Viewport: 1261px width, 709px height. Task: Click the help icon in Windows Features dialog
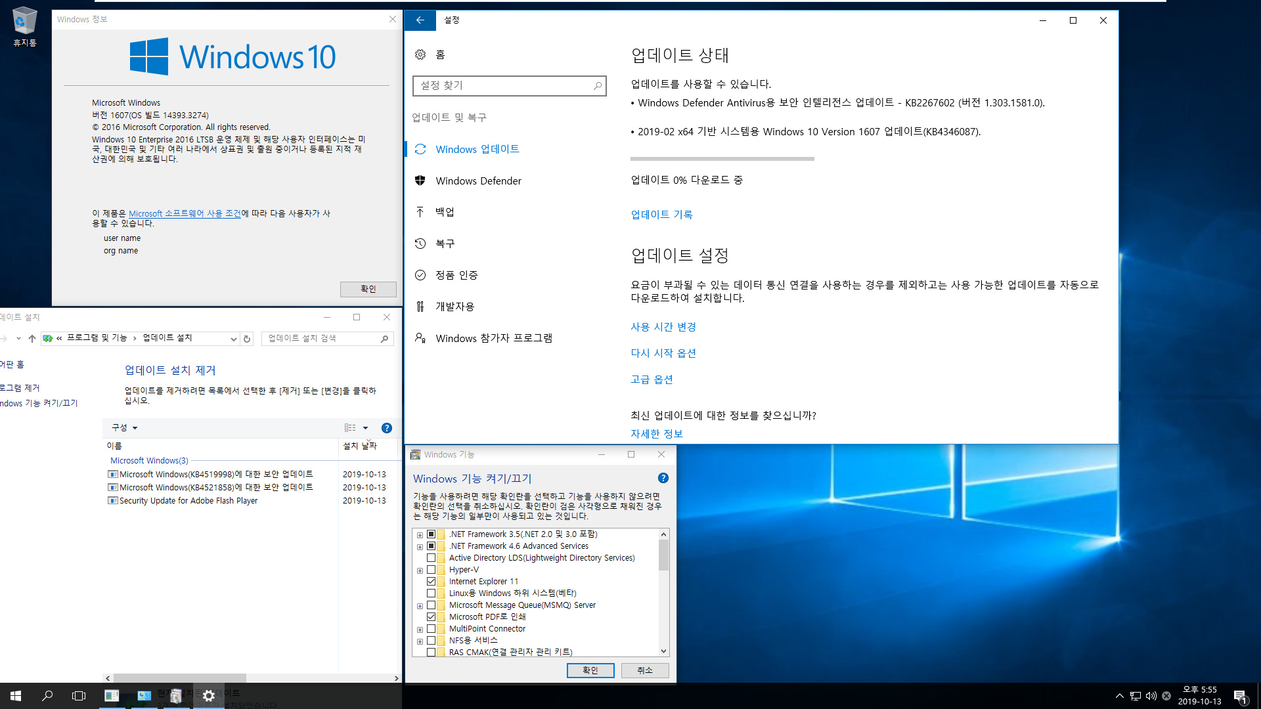[663, 478]
